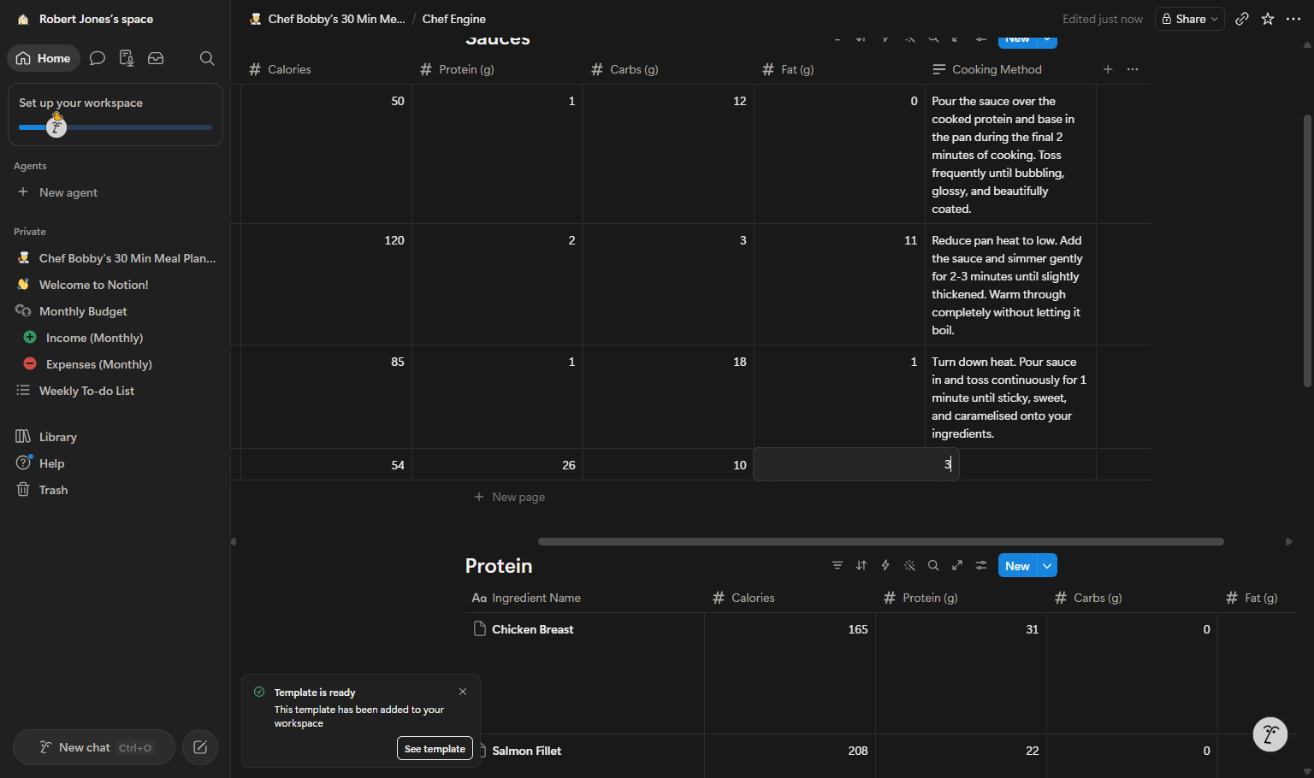The height and width of the screenshot is (778, 1314).
Task: Open the sidebar search icon
Action: pyautogui.click(x=207, y=58)
